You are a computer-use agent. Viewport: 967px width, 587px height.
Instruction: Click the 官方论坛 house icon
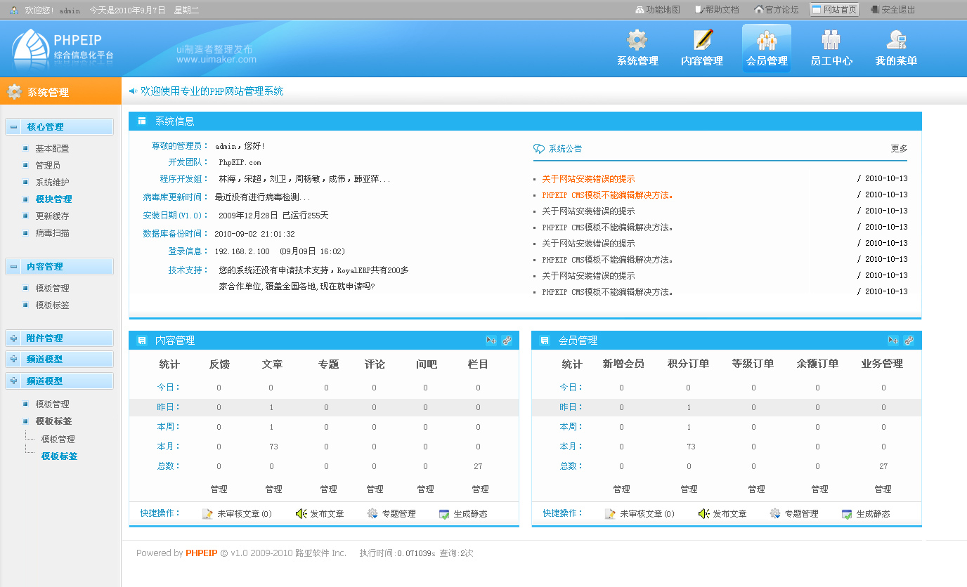click(759, 10)
